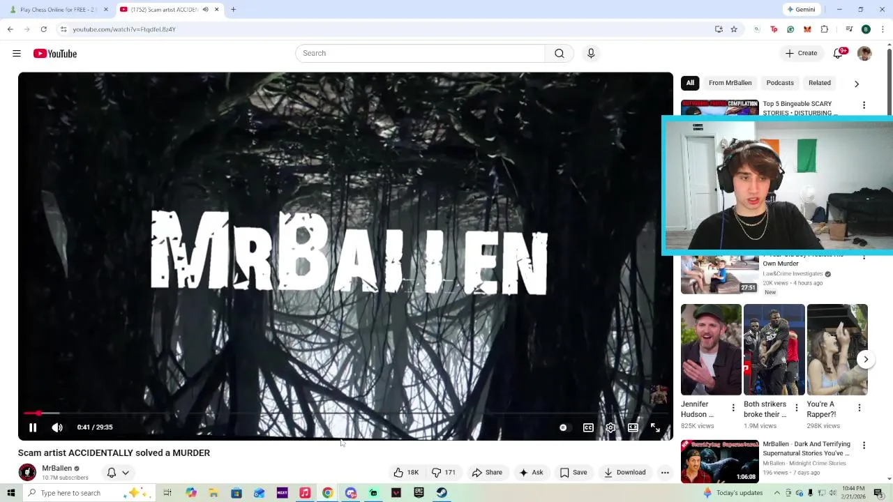
Task: Open the MetaMask fox extension
Action: click(807, 29)
